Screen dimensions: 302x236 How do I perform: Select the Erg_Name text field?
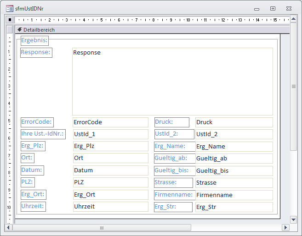click(234, 146)
